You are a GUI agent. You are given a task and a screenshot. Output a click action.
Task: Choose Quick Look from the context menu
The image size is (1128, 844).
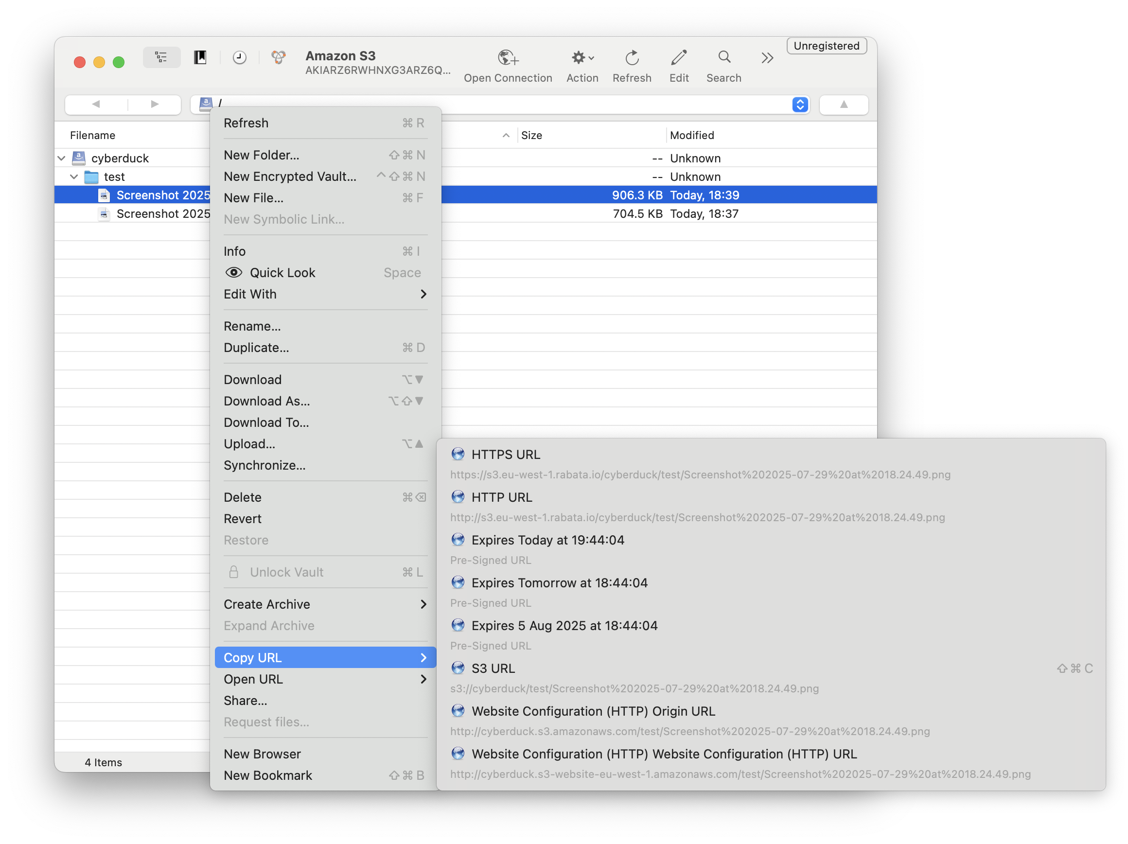pyautogui.click(x=282, y=273)
